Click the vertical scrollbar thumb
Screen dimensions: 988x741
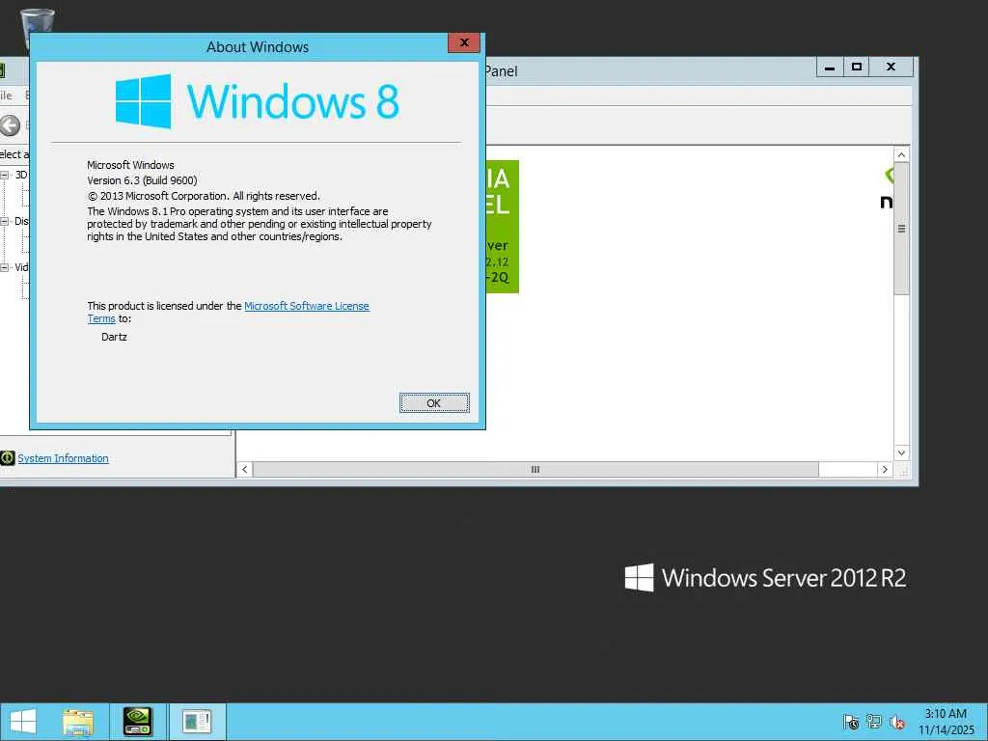coord(902,228)
